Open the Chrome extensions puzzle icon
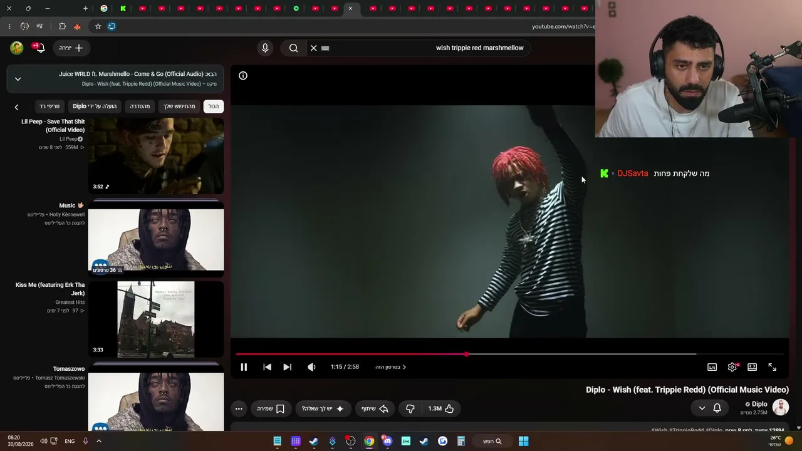The height and width of the screenshot is (451, 802). (x=62, y=26)
